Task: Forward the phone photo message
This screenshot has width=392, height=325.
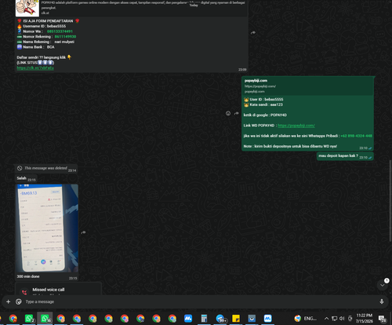Action: [83, 232]
